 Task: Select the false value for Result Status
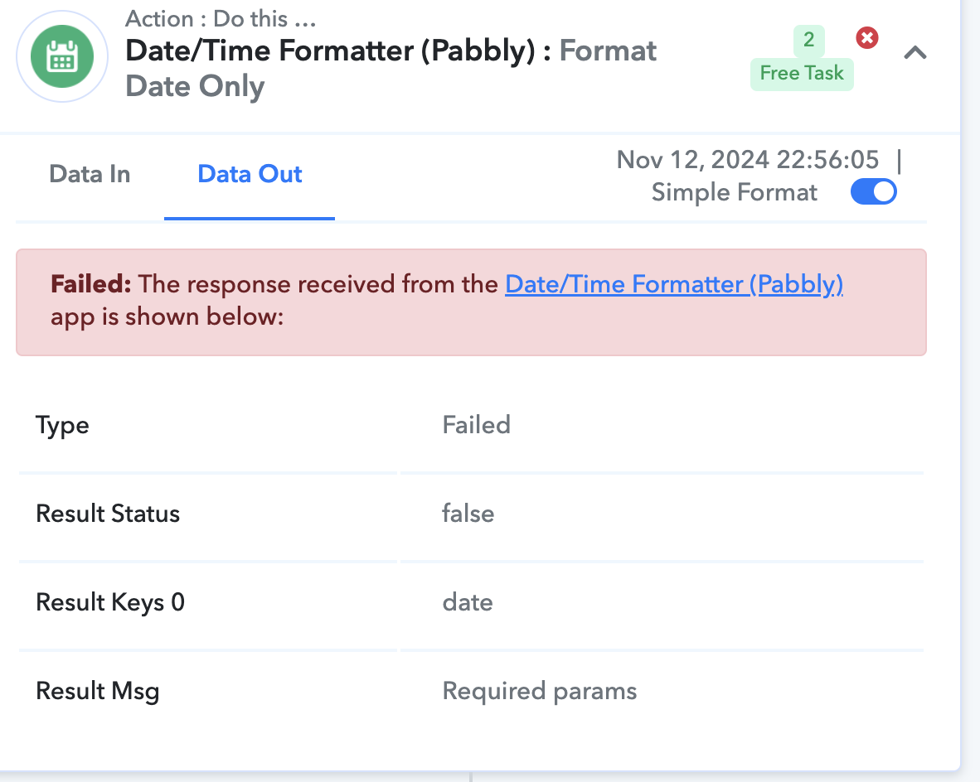468,514
